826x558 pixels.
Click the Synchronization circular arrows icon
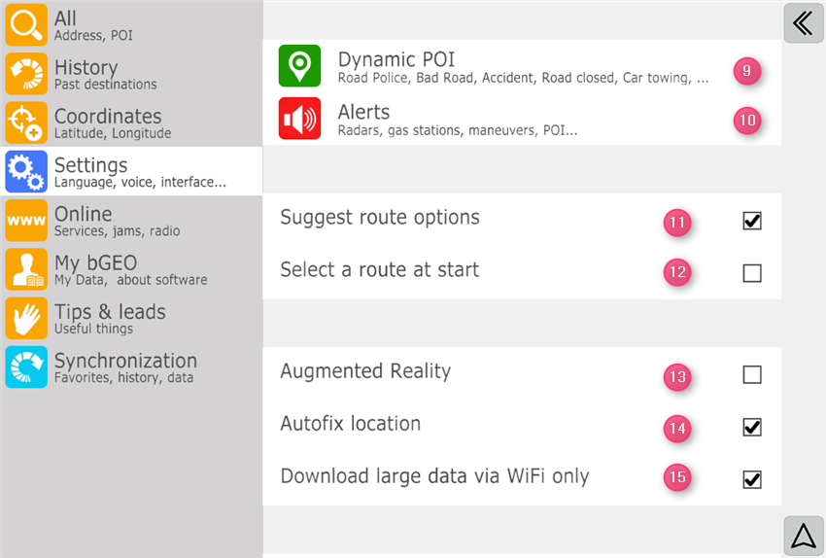click(x=26, y=367)
